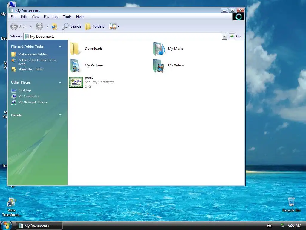Click the My Documents title bar icon
The image size is (306, 230).
(11, 10)
